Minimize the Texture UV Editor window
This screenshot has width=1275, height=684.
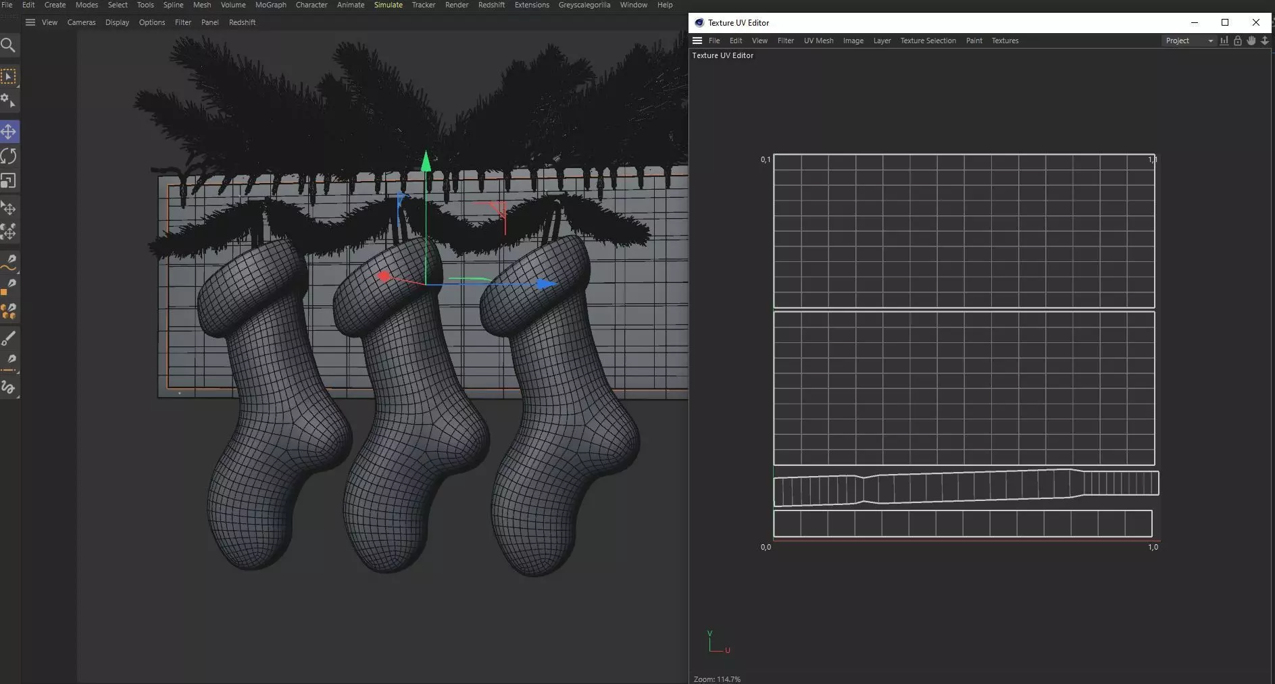point(1194,22)
